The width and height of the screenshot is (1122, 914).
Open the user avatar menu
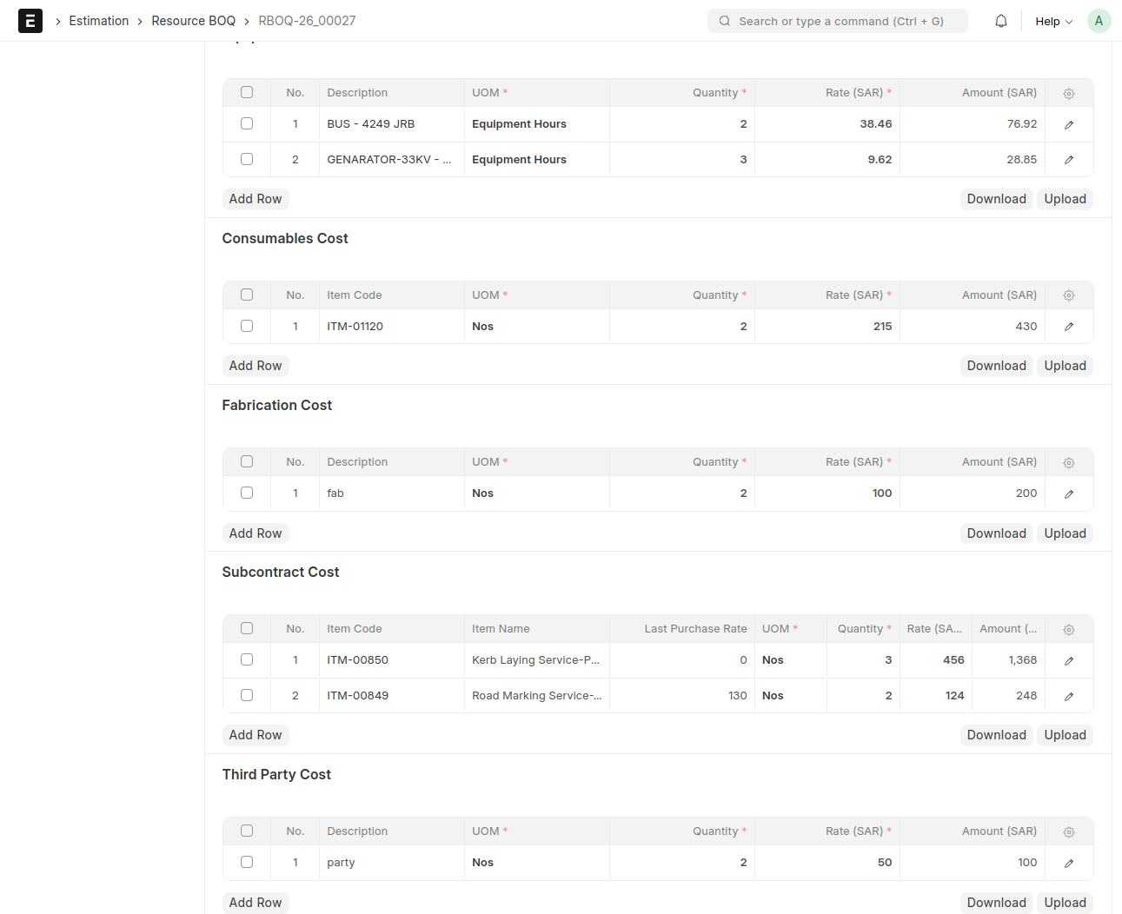click(1099, 21)
